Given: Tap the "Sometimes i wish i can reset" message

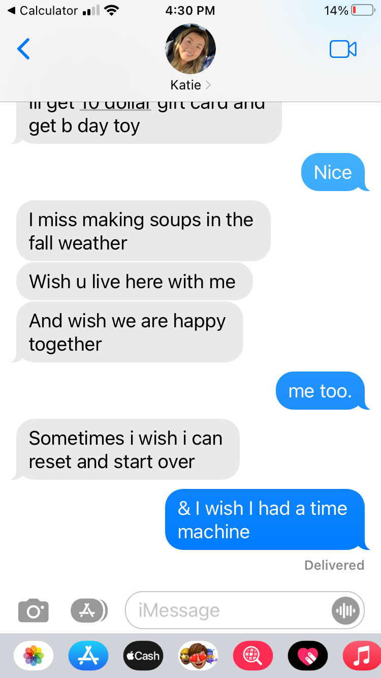Looking at the screenshot, I should [x=127, y=449].
